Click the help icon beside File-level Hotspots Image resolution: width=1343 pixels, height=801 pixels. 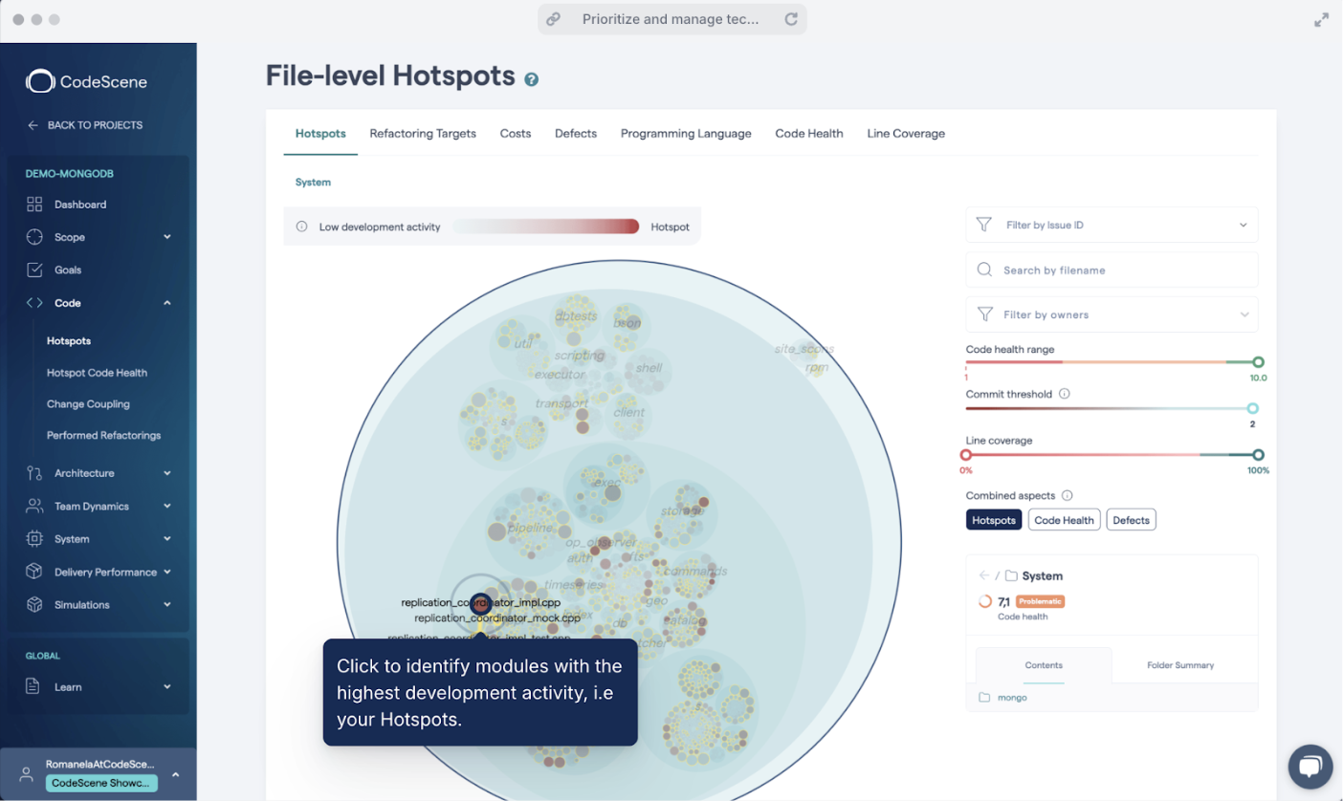(532, 79)
